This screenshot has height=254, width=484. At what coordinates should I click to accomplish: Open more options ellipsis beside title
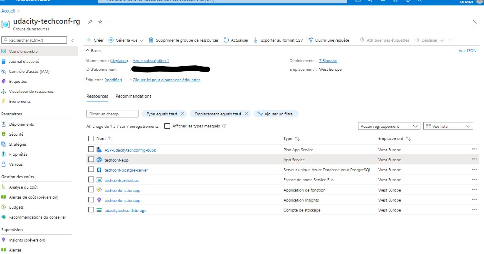[110, 22]
